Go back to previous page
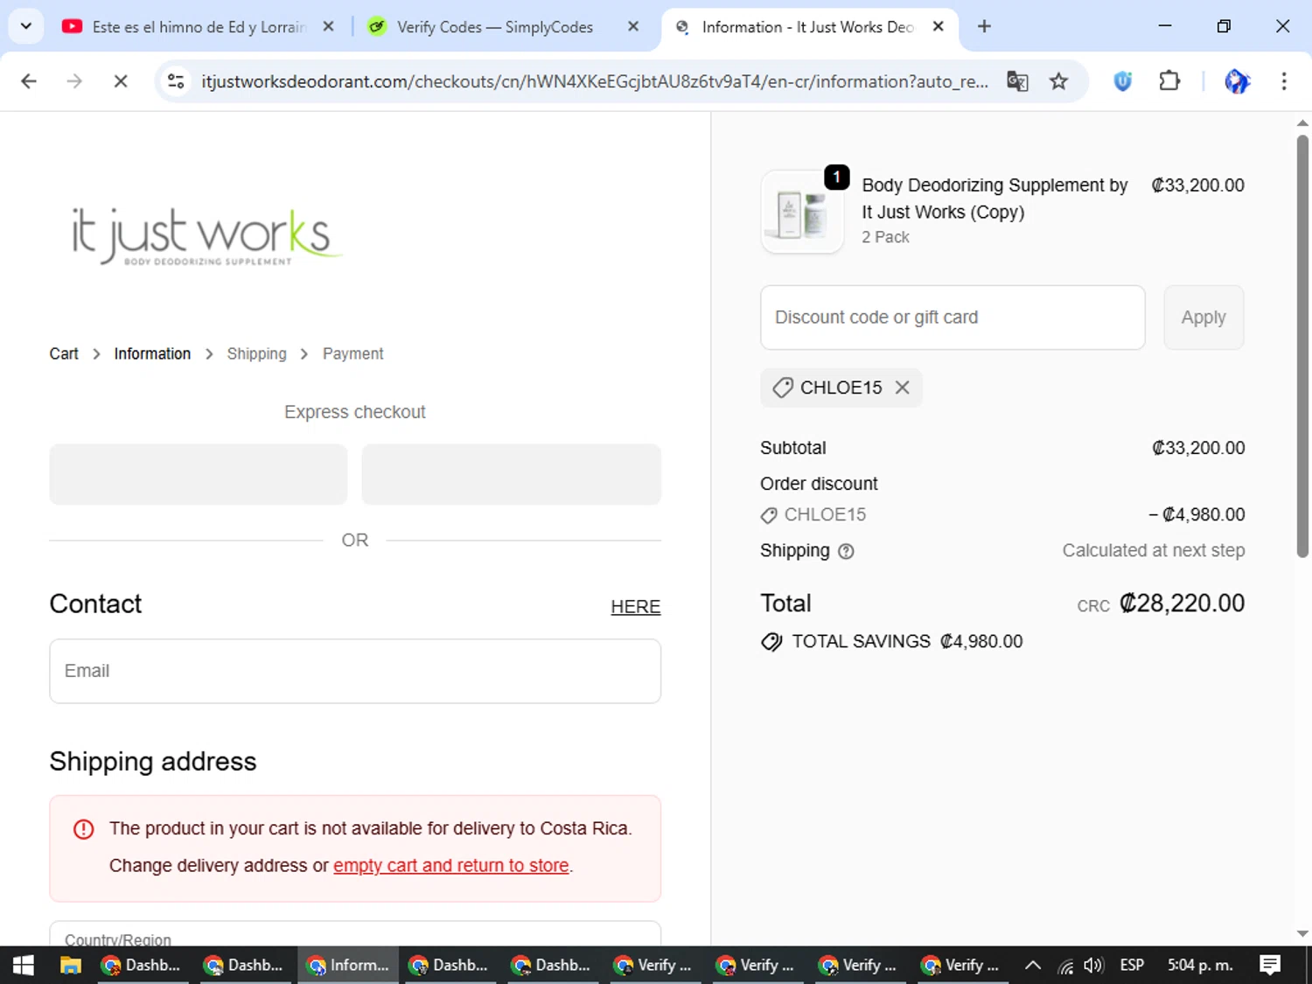 click(29, 81)
